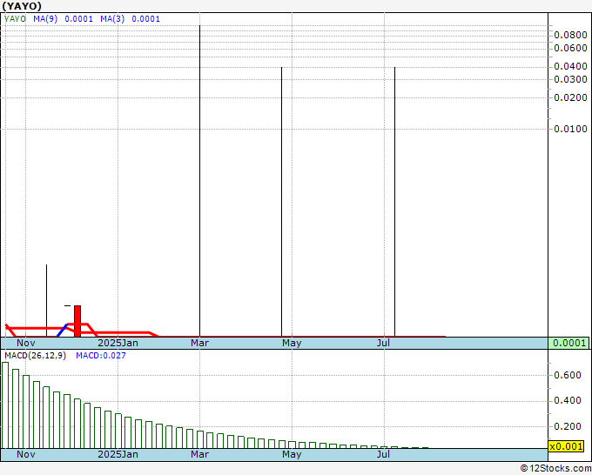Select the Jul label on the MACD time axis
592x475 pixels.
(382, 454)
